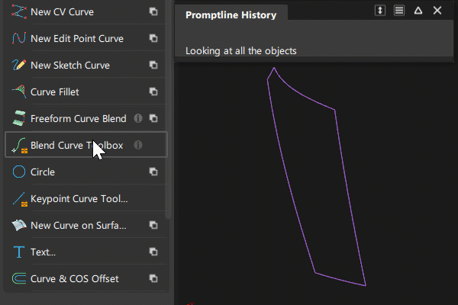This screenshot has height=305, width=458.
Task: Open the Blend Curve Toolbox
Action: (x=76, y=145)
